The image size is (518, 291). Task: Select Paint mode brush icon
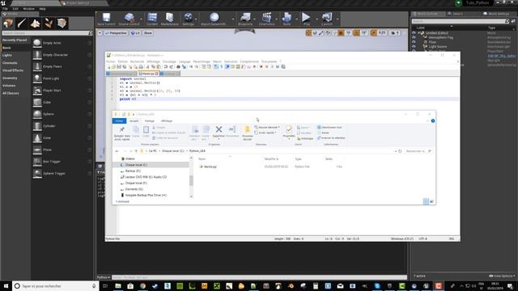click(22, 23)
